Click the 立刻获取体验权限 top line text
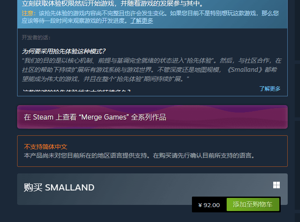 [113, 3]
